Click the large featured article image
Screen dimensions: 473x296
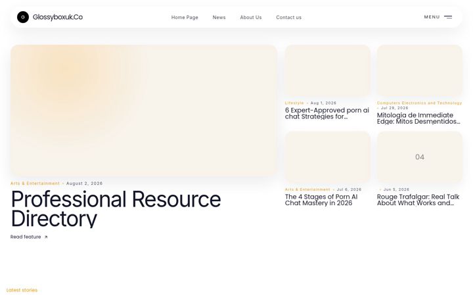pos(144,111)
